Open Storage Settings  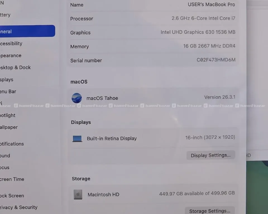210,211
